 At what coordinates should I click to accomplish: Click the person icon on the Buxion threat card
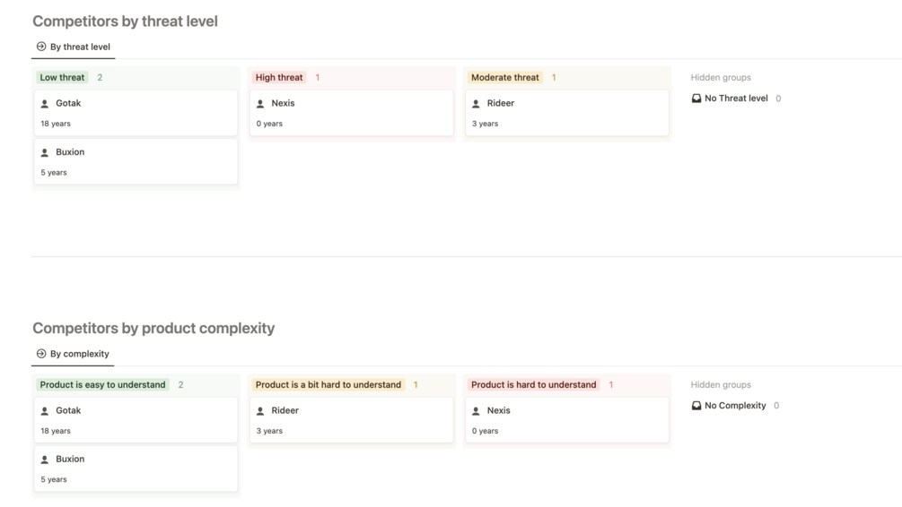45,153
